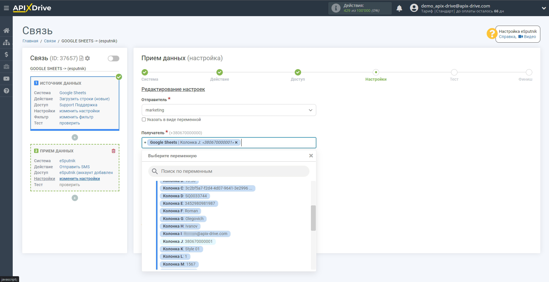Image resolution: width=549 pixels, height=282 pixels.
Task: Select variable Колонка D: SQ0033744
Action: pyautogui.click(x=185, y=196)
